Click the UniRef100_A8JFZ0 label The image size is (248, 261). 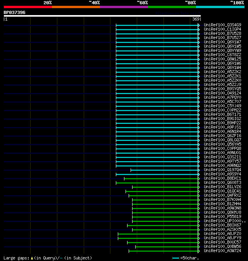pos(222,234)
